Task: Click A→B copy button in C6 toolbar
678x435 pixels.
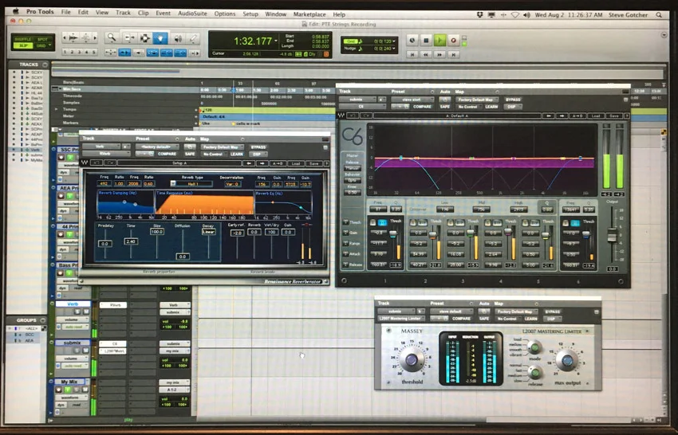Action: pyautogui.click(x=577, y=116)
